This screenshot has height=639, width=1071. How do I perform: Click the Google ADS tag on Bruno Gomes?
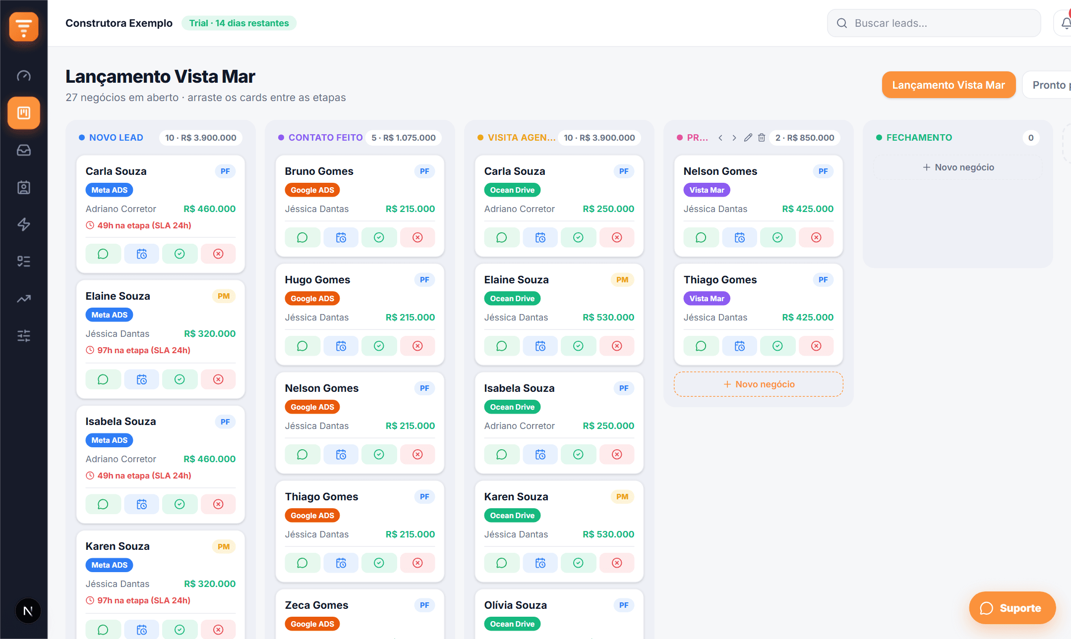click(312, 190)
